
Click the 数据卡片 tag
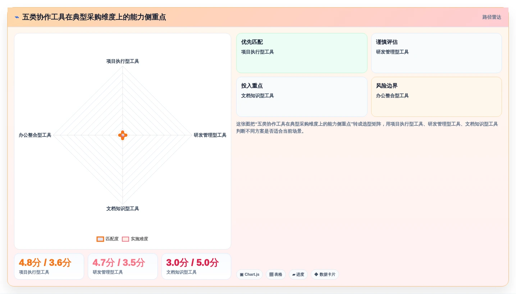tap(325, 275)
